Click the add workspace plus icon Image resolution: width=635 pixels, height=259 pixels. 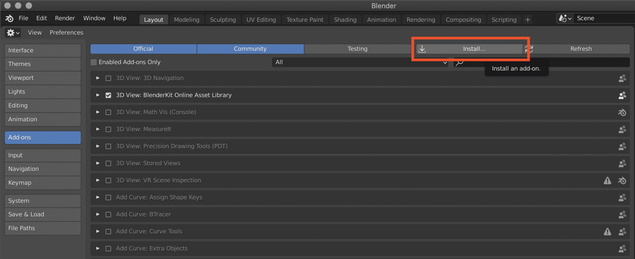coord(528,19)
